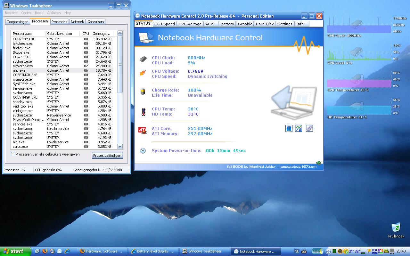Click the on-screen keyboard taskbar icon
410x256 pixels.
[304, 252]
